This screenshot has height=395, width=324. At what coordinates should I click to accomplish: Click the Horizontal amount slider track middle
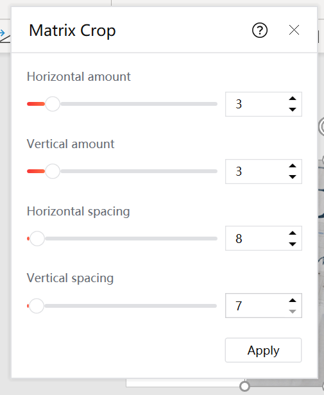pyautogui.click(x=122, y=104)
